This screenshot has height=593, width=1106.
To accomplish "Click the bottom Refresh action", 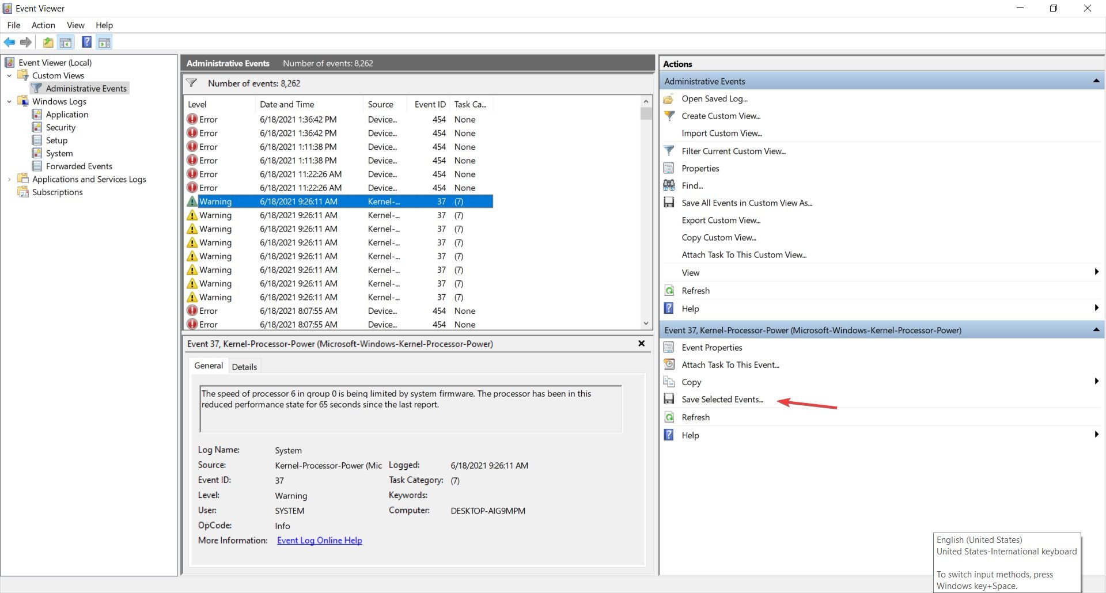I will tap(695, 417).
